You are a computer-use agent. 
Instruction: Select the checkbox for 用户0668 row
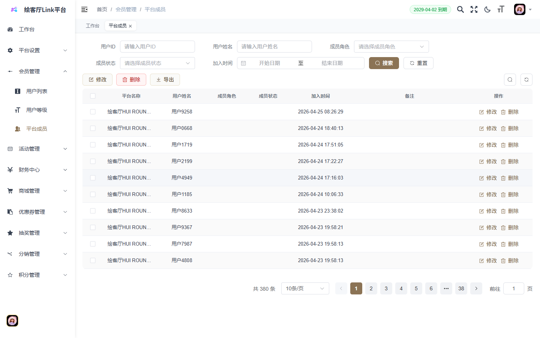tap(93, 128)
